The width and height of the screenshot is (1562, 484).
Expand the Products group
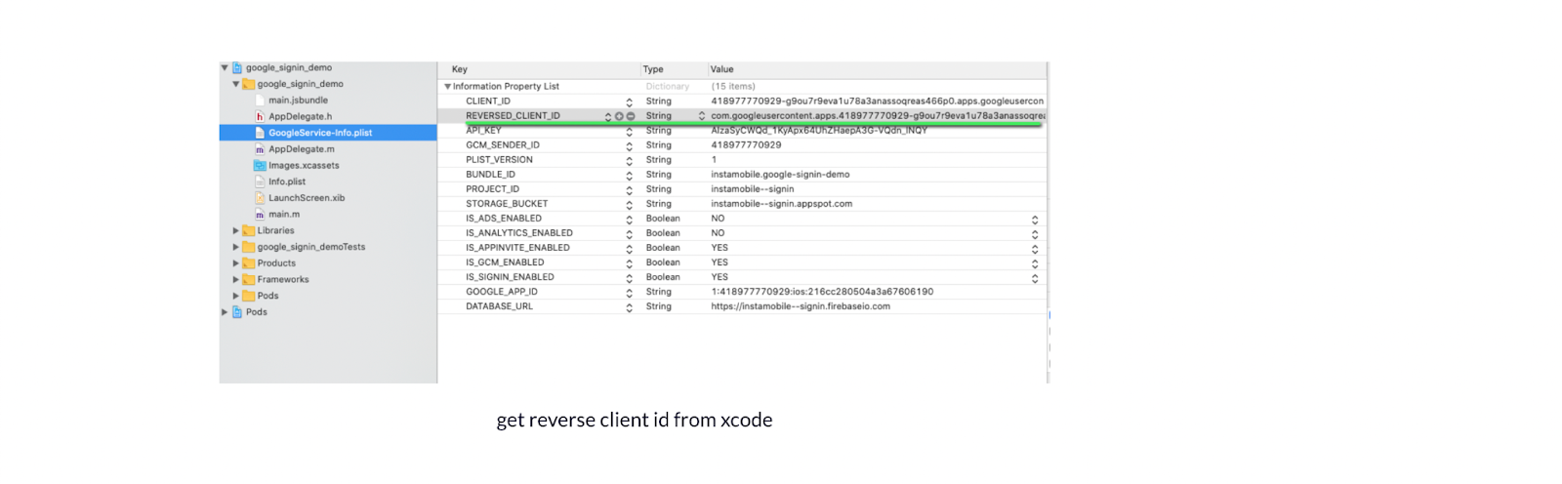(235, 263)
